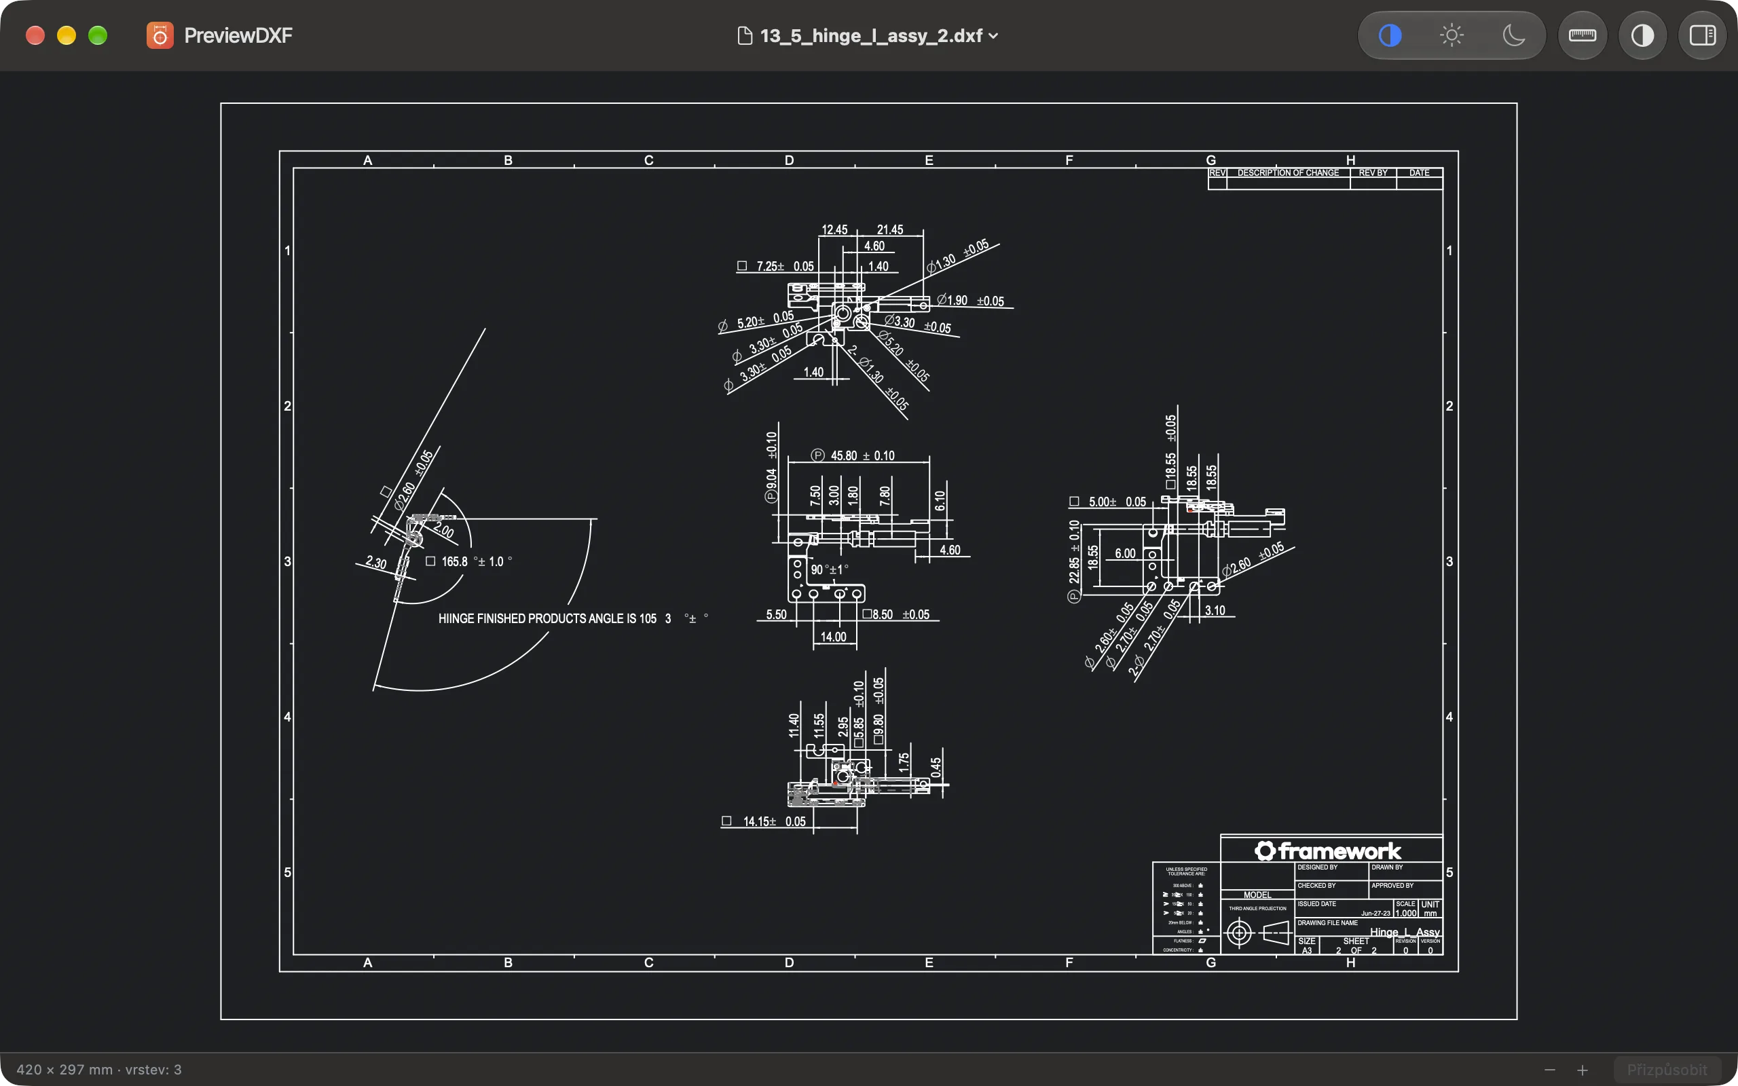Click the close window red button
This screenshot has width=1738, height=1086.
pos(35,35)
